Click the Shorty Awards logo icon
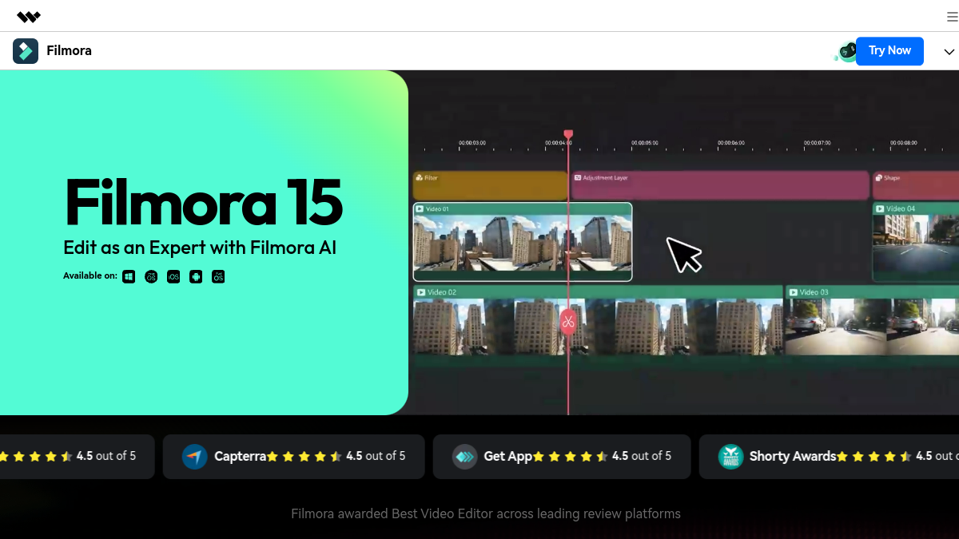Screen dimensions: 959x539 click(x=730, y=457)
